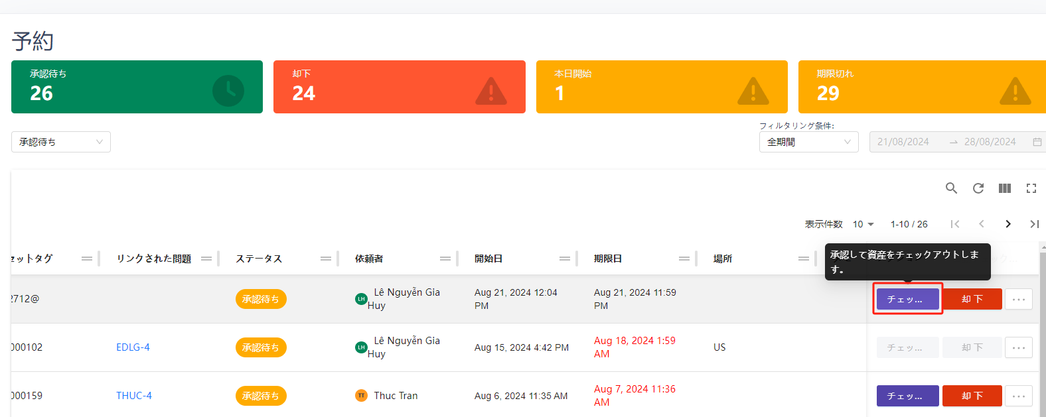Click the checkout button in first row

pos(907,299)
